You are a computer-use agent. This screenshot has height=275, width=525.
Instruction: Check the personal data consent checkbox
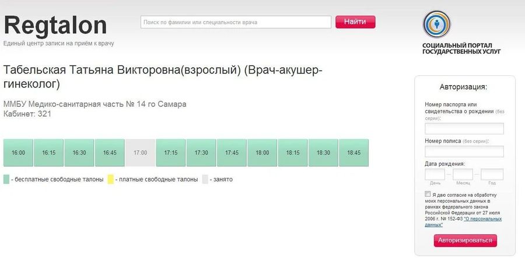[428, 194]
